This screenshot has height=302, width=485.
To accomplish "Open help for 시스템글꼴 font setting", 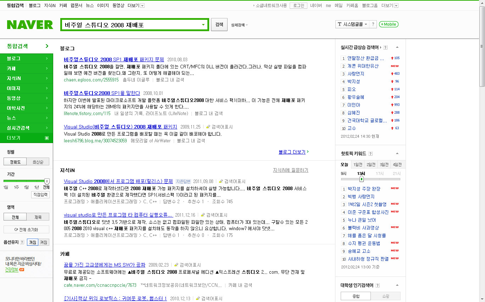I will 373,24.
